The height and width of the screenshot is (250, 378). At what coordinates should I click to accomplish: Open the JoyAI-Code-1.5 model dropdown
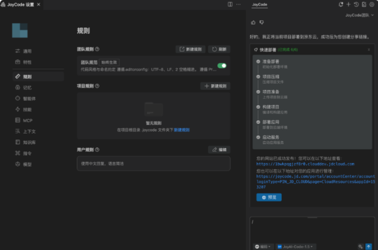295,247
